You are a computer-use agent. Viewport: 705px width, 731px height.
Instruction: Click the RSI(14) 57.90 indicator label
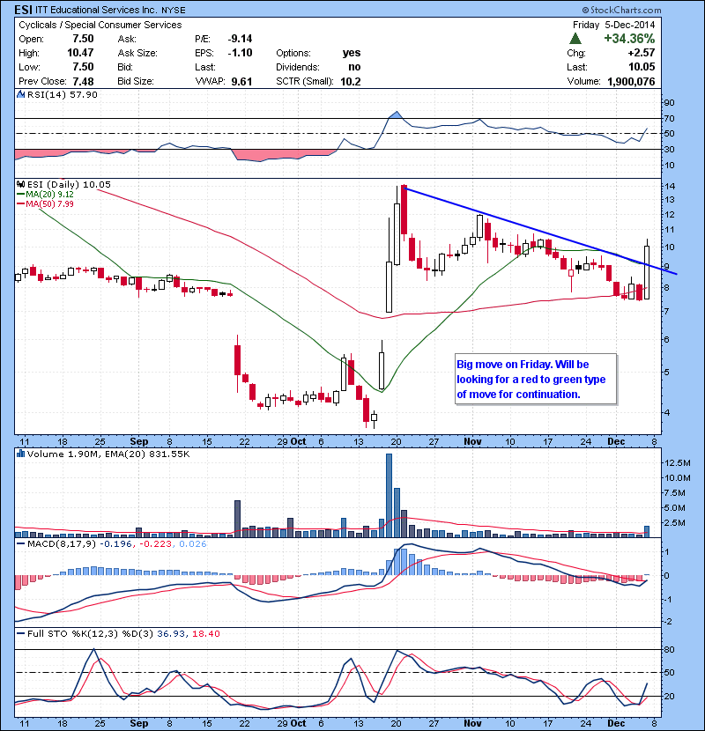pos(62,94)
